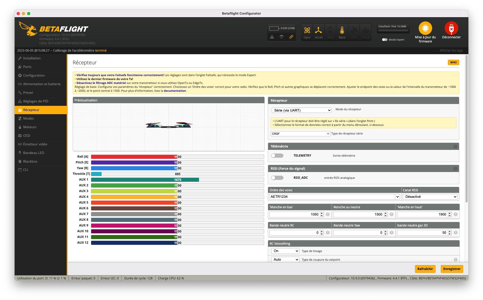Adjust the 'Manche en haut' 1900 stepper
Image resolution: width=483 pixels, height=300 pixels.
[x=449, y=214]
